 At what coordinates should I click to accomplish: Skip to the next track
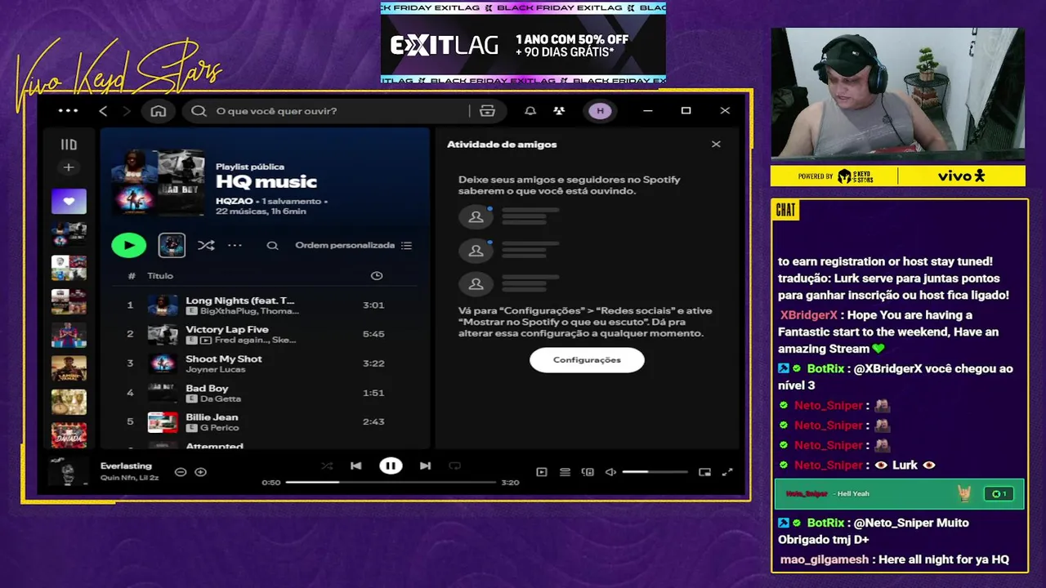pyautogui.click(x=425, y=466)
